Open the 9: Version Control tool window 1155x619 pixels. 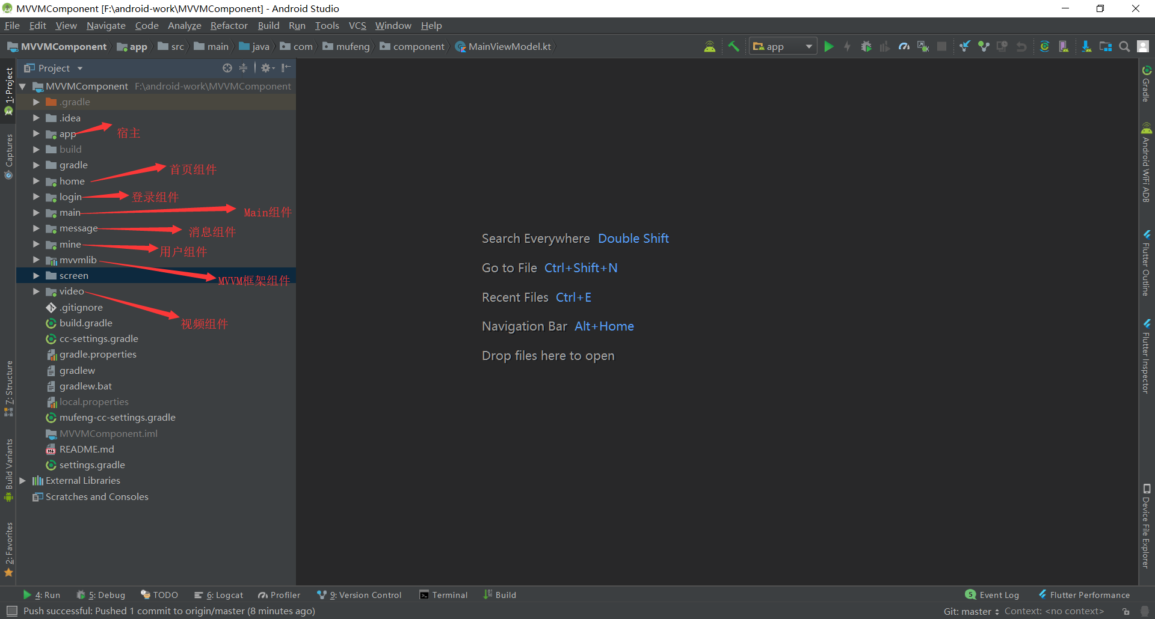coord(359,595)
